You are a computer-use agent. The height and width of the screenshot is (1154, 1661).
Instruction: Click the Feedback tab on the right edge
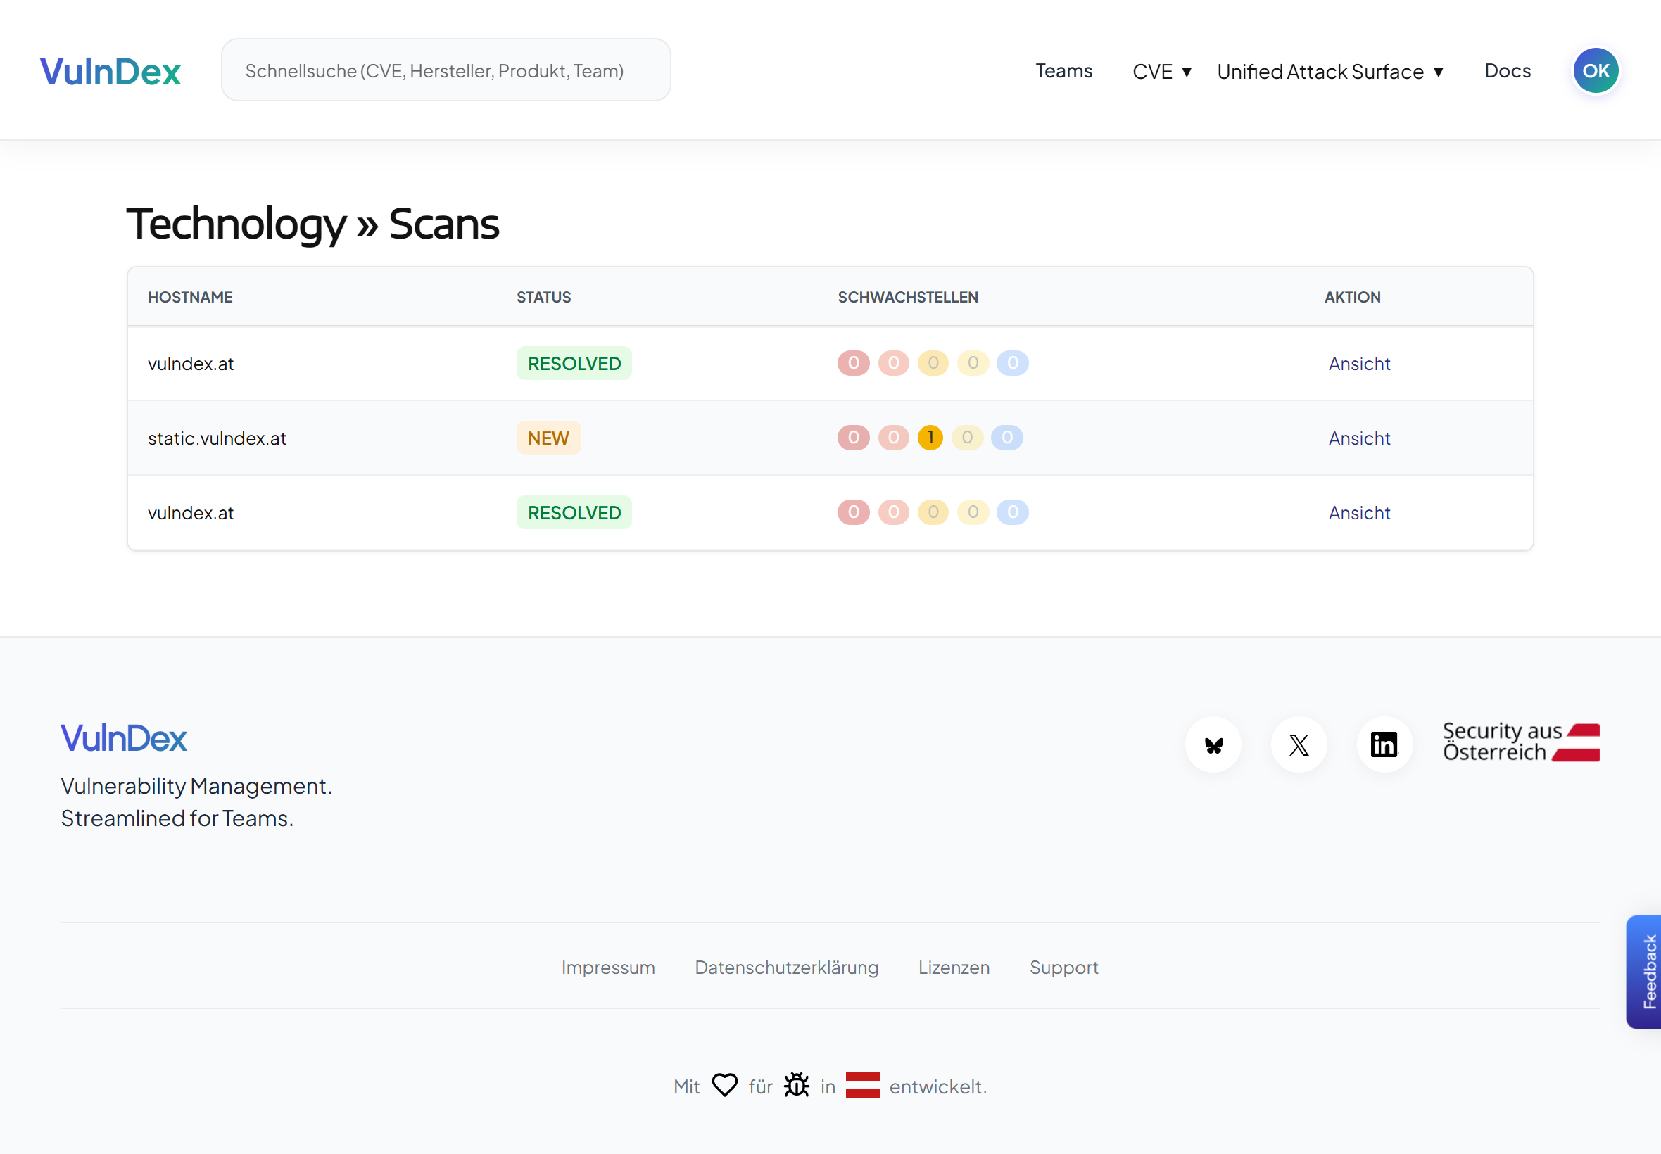(x=1650, y=972)
